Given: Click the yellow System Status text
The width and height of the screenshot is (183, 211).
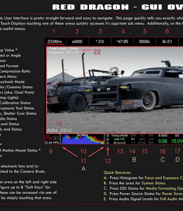Looking at the screenshot, I should pyautogui.click(x=153, y=183).
